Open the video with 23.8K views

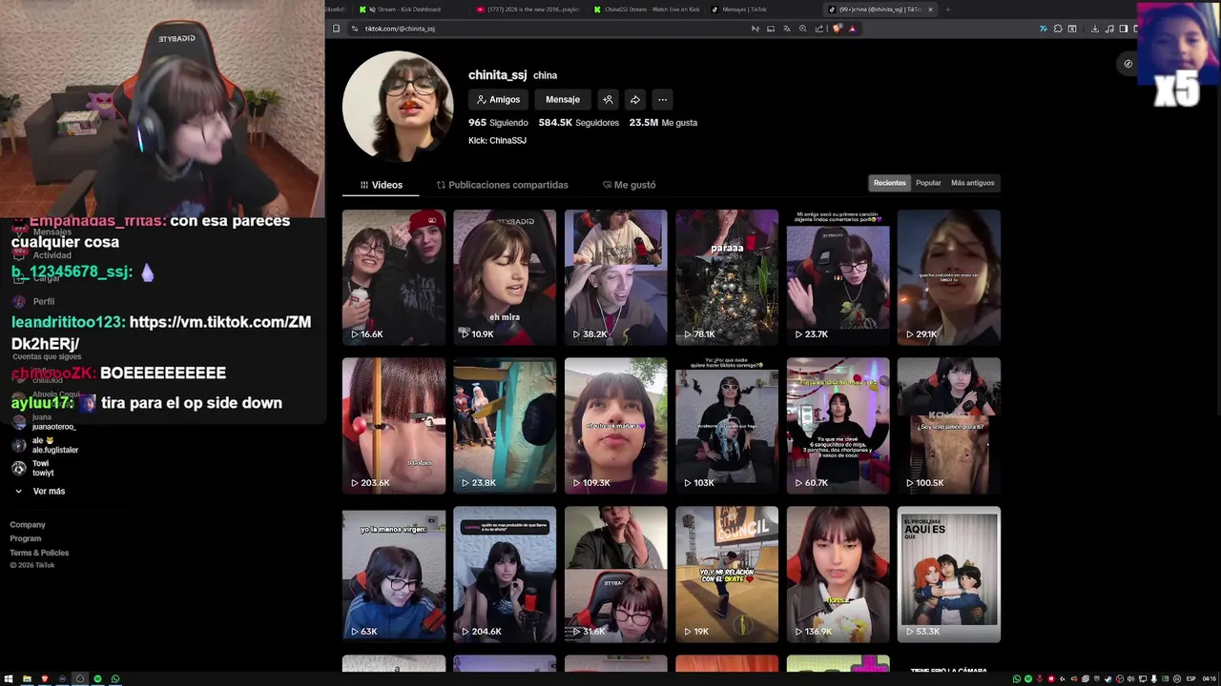coord(505,426)
